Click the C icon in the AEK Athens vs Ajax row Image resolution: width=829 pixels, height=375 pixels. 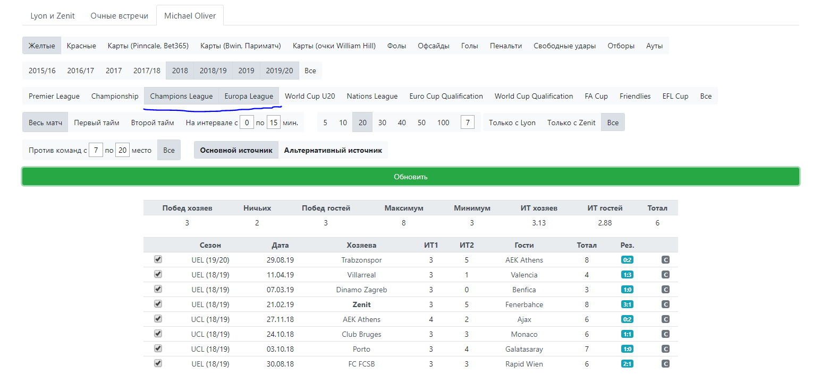(665, 319)
